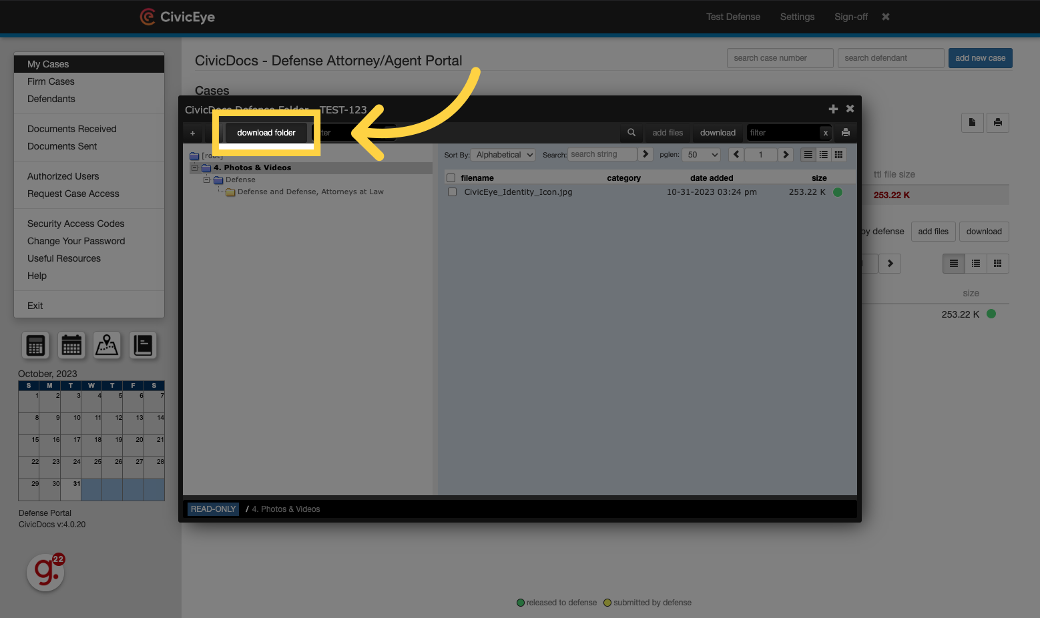Open Firm Cases in the sidebar
The height and width of the screenshot is (618, 1040).
coord(51,81)
